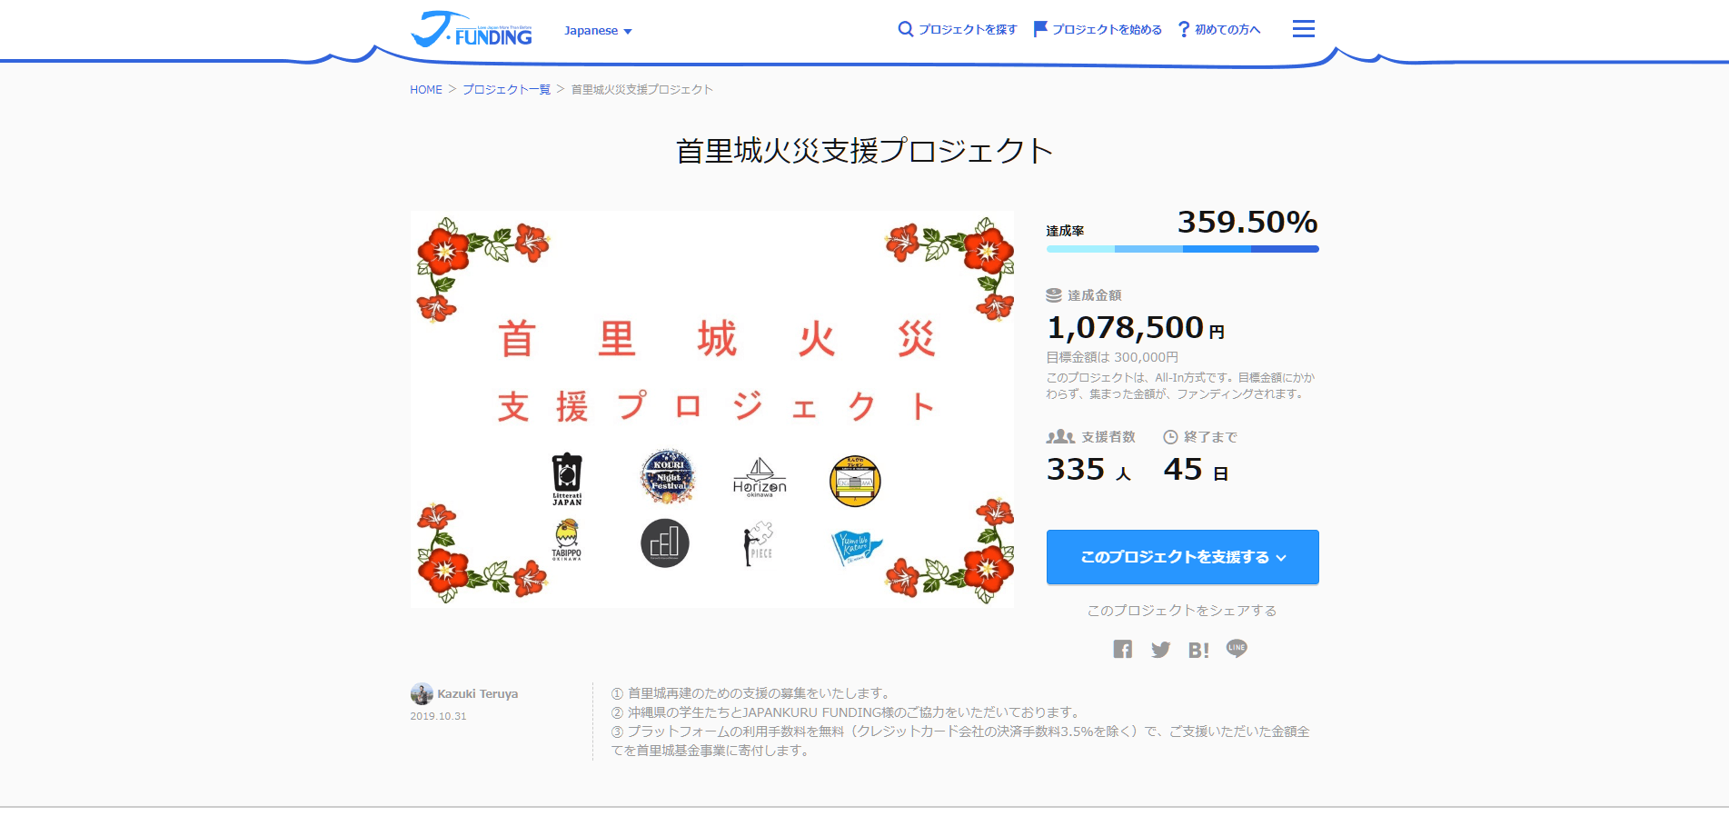Open プロジェクトを探す menu item
This screenshot has height=836, width=1729.
(967, 30)
